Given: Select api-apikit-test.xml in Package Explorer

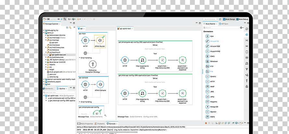Looking at the screenshot, I should (x=57, y=55).
